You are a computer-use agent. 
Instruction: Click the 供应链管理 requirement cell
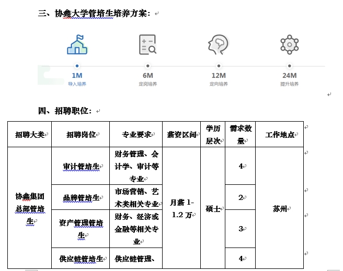136,258
